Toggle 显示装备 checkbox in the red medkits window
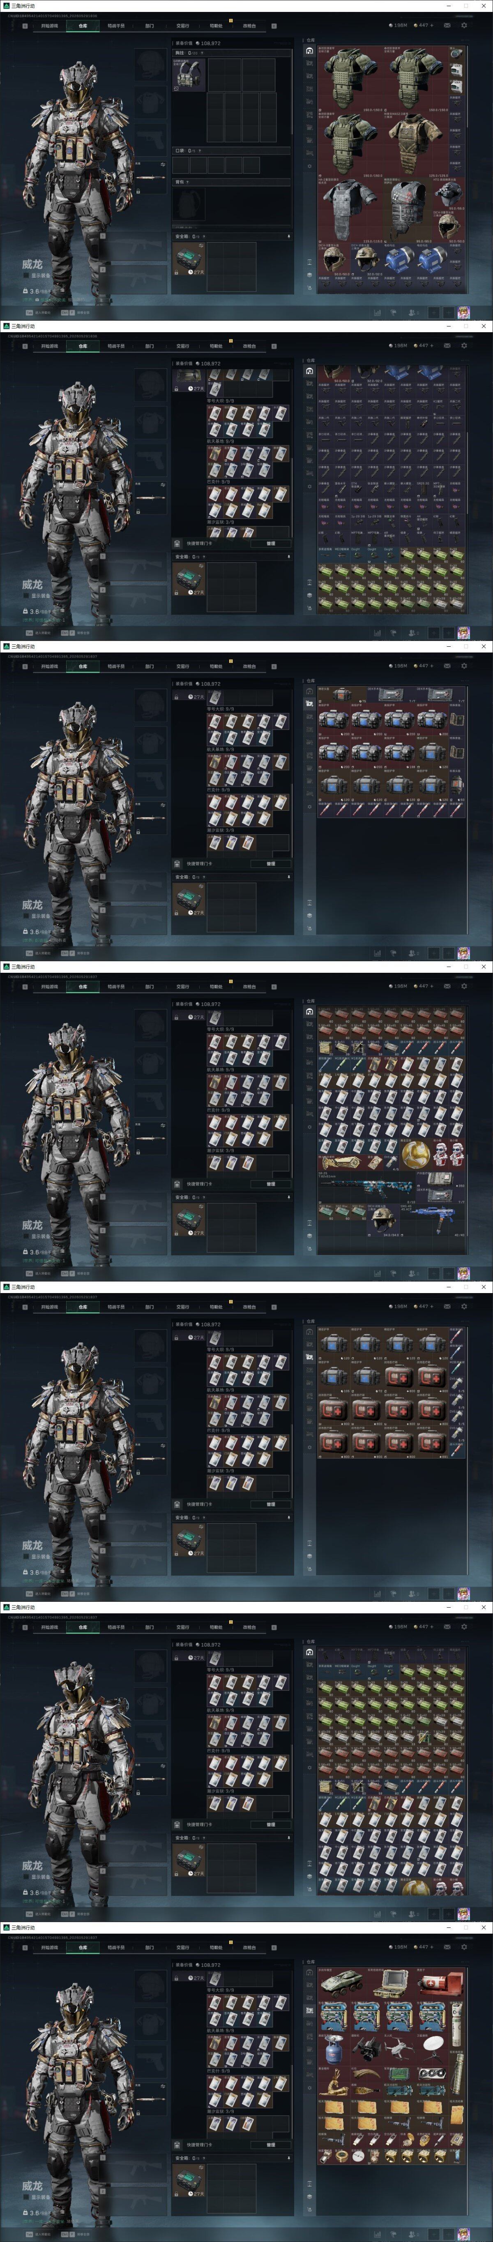Screen dimensions: 493x2242 [x=26, y=1556]
